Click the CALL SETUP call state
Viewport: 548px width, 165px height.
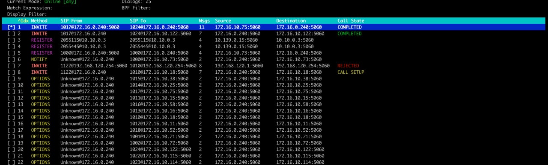coord(351,72)
